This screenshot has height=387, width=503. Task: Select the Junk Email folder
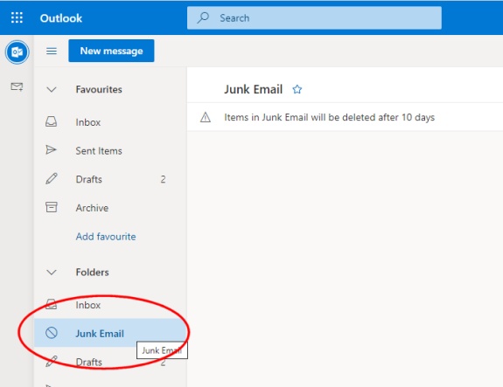tap(110, 333)
